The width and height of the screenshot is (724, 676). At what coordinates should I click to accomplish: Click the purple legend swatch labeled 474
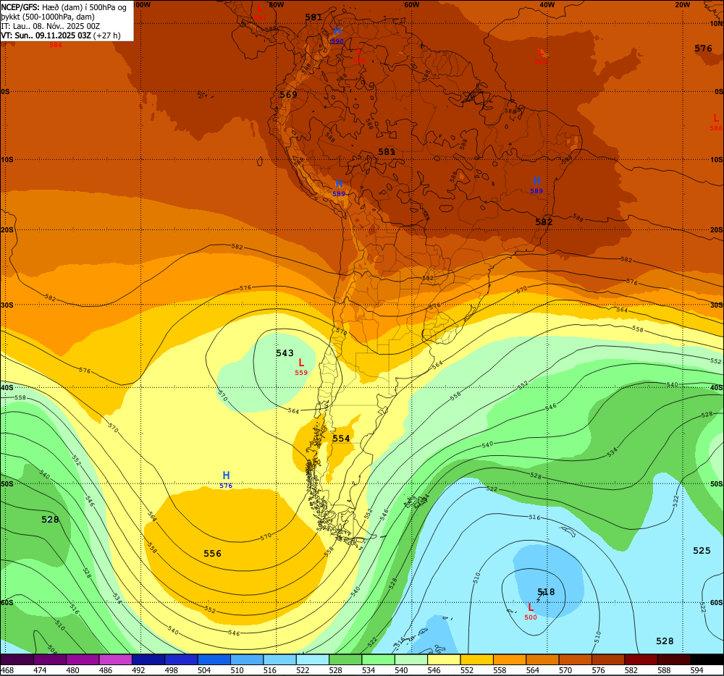(x=50, y=659)
